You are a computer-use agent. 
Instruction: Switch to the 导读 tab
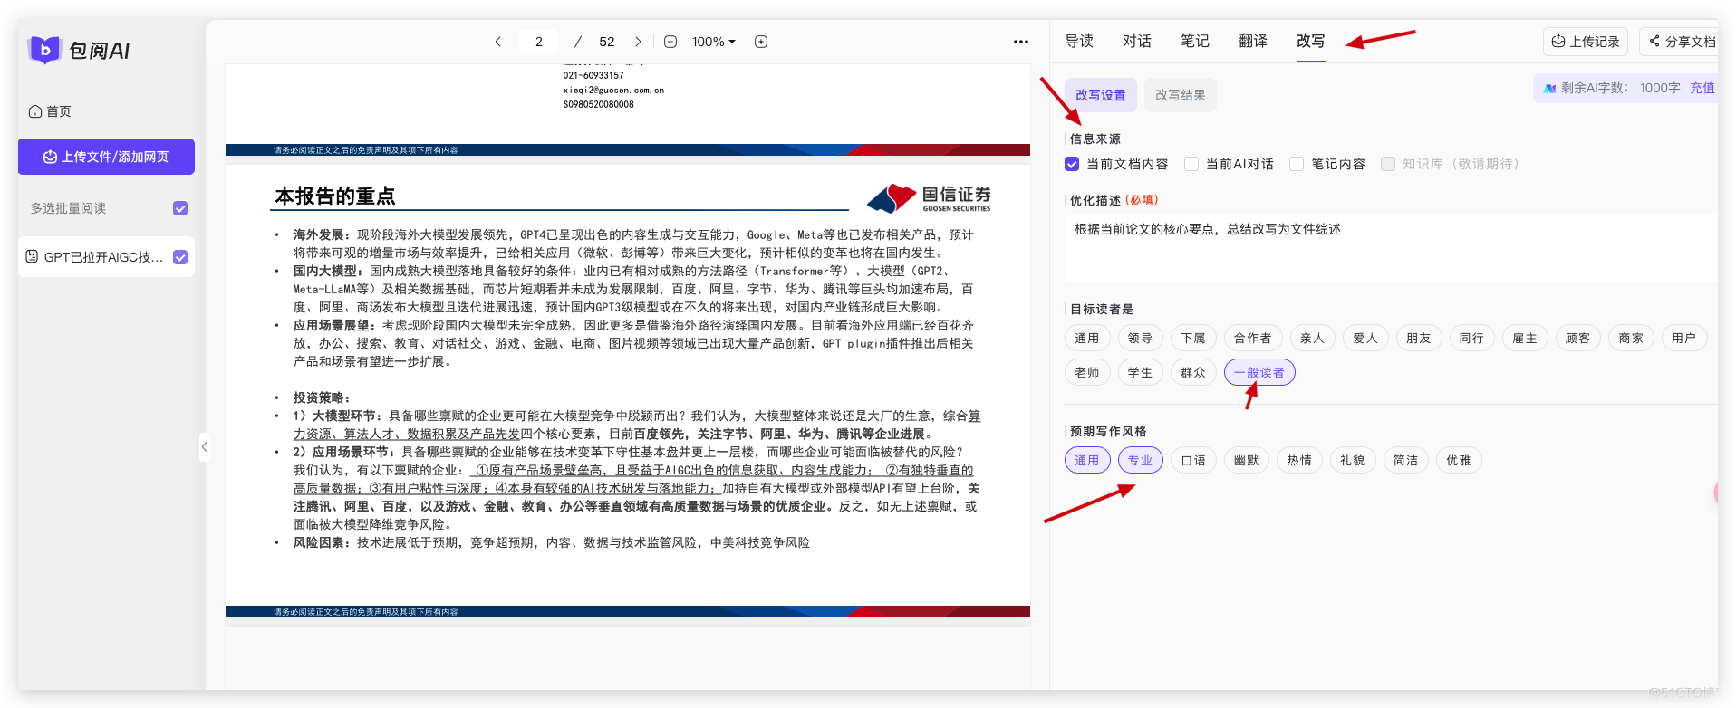pyautogui.click(x=1079, y=42)
